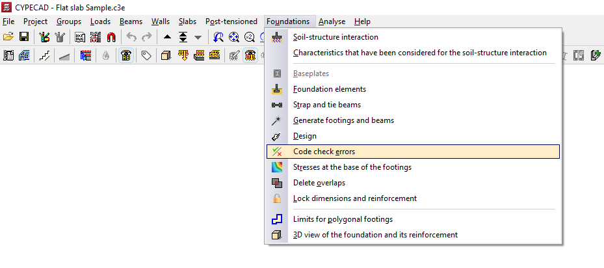The height and width of the screenshot is (268, 604).
Task: Click the blue drawings toolbar icon
Action: click(24, 55)
